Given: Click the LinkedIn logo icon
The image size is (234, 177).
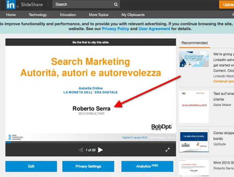Looking at the screenshot, I should (11, 4).
